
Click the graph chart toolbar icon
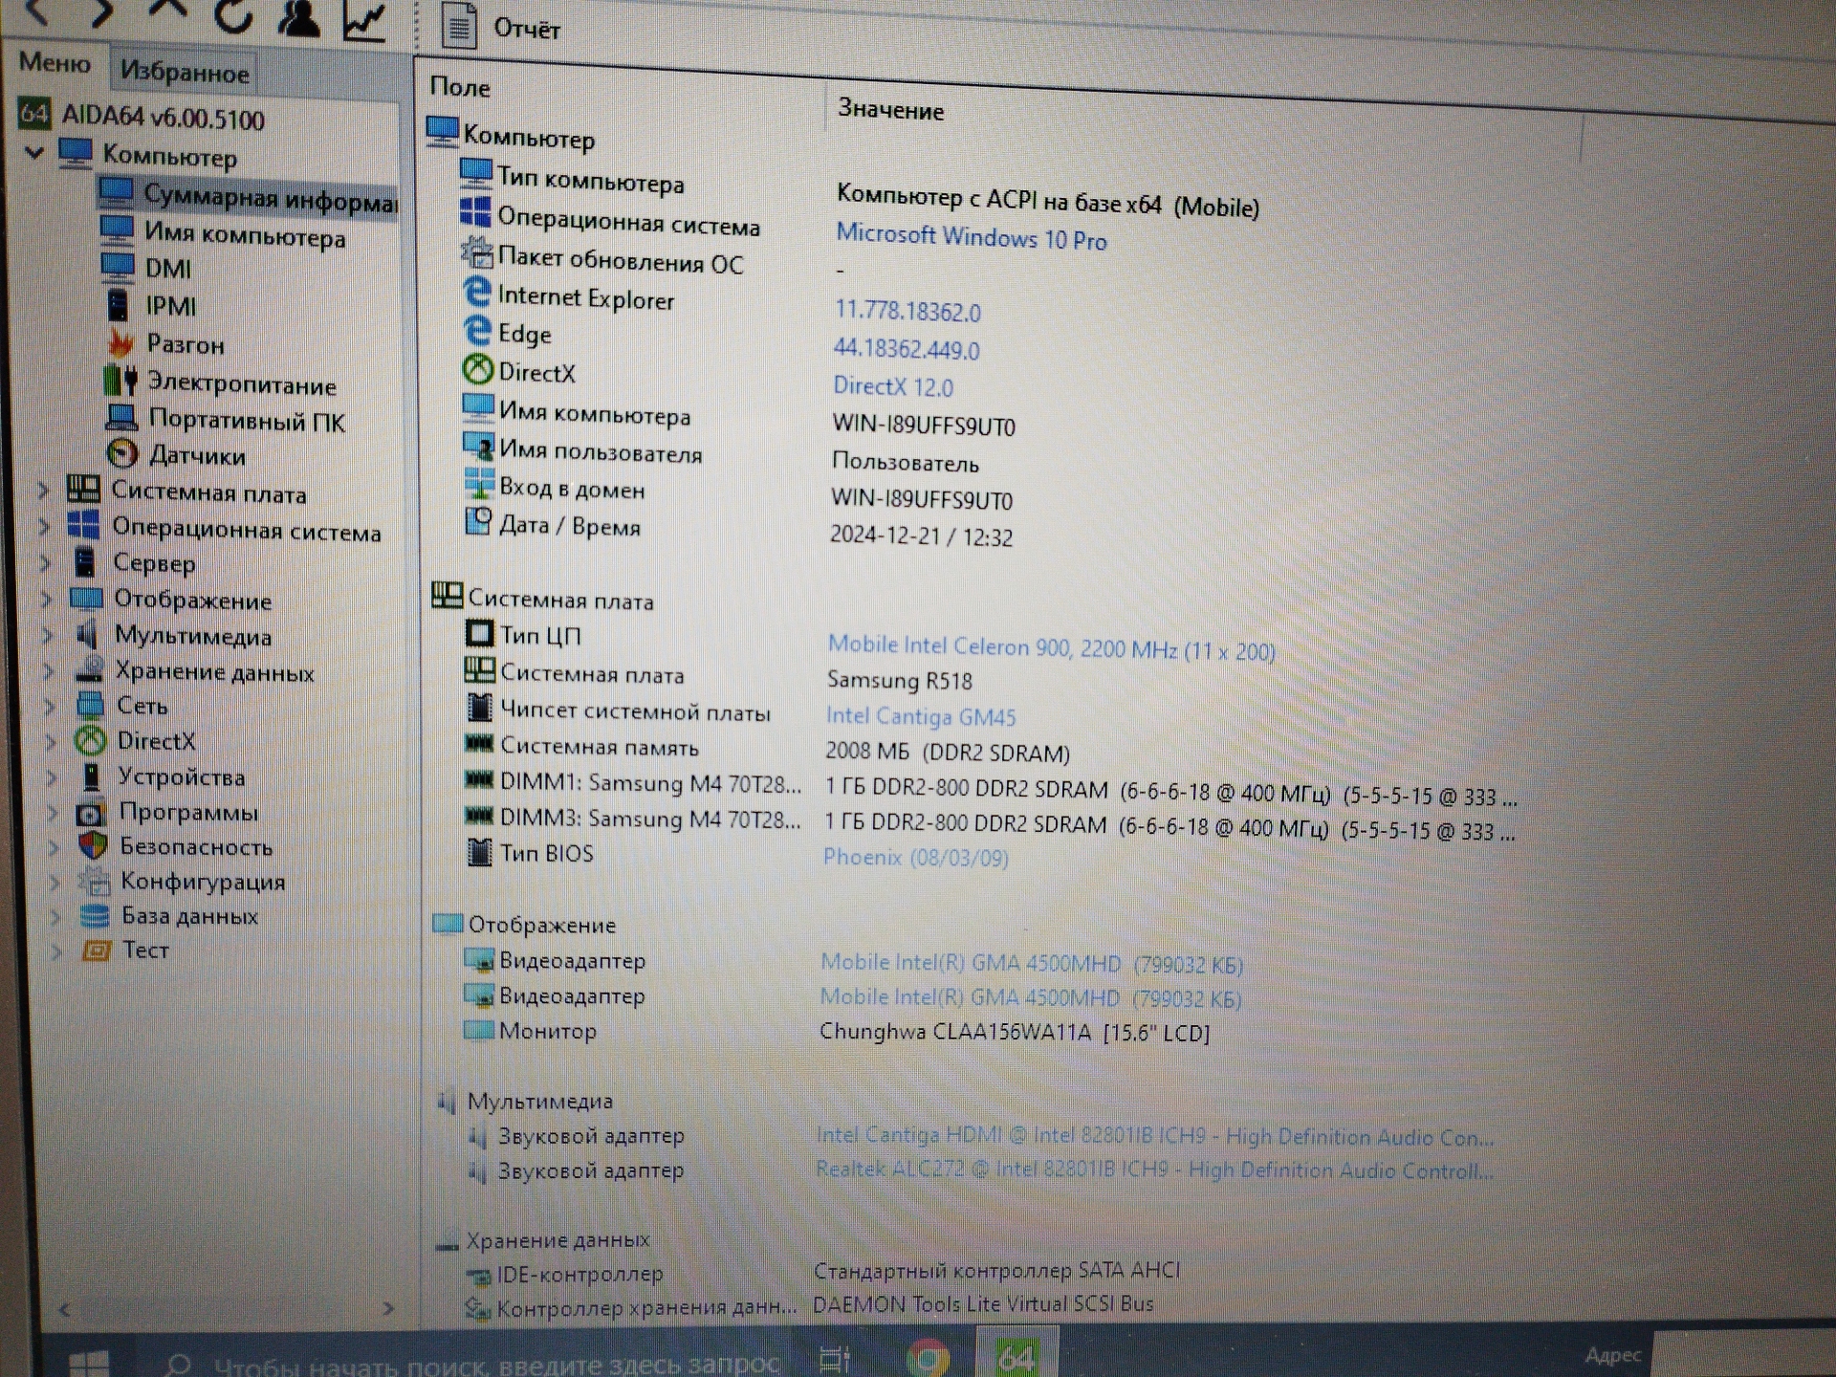365,20
